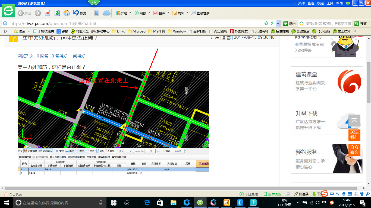Click the search box next to 访问

pyautogui.click(x=325, y=23)
